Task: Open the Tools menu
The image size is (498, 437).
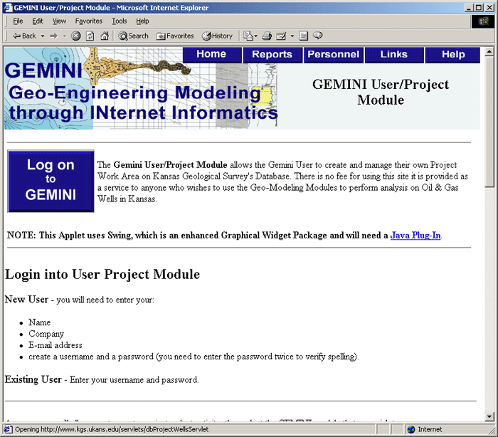Action: coord(120,21)
